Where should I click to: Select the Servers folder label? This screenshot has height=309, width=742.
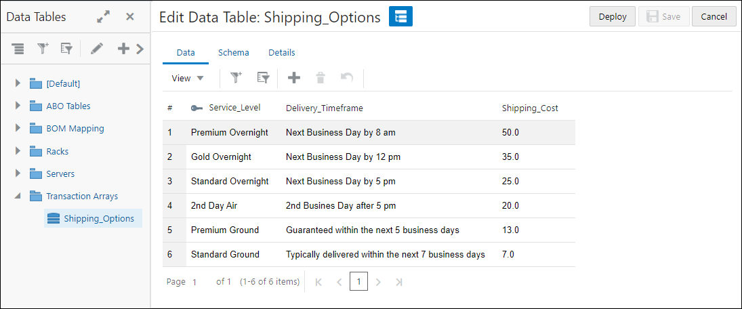click(60, 173)
